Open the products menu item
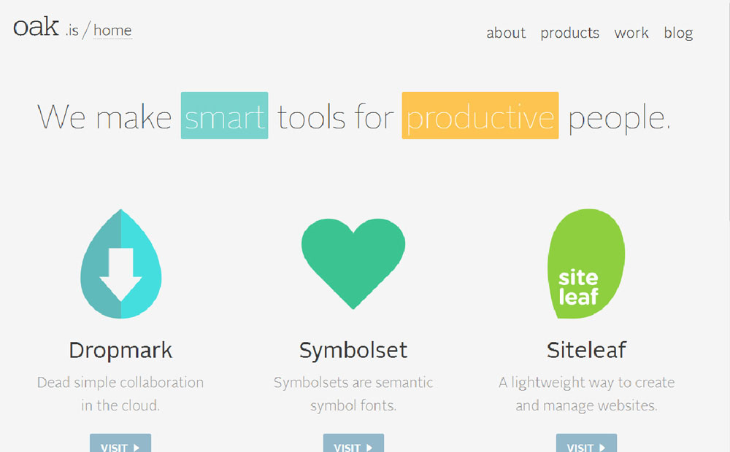The height and width of the screenshot is (452, 730). click(569, 33)
